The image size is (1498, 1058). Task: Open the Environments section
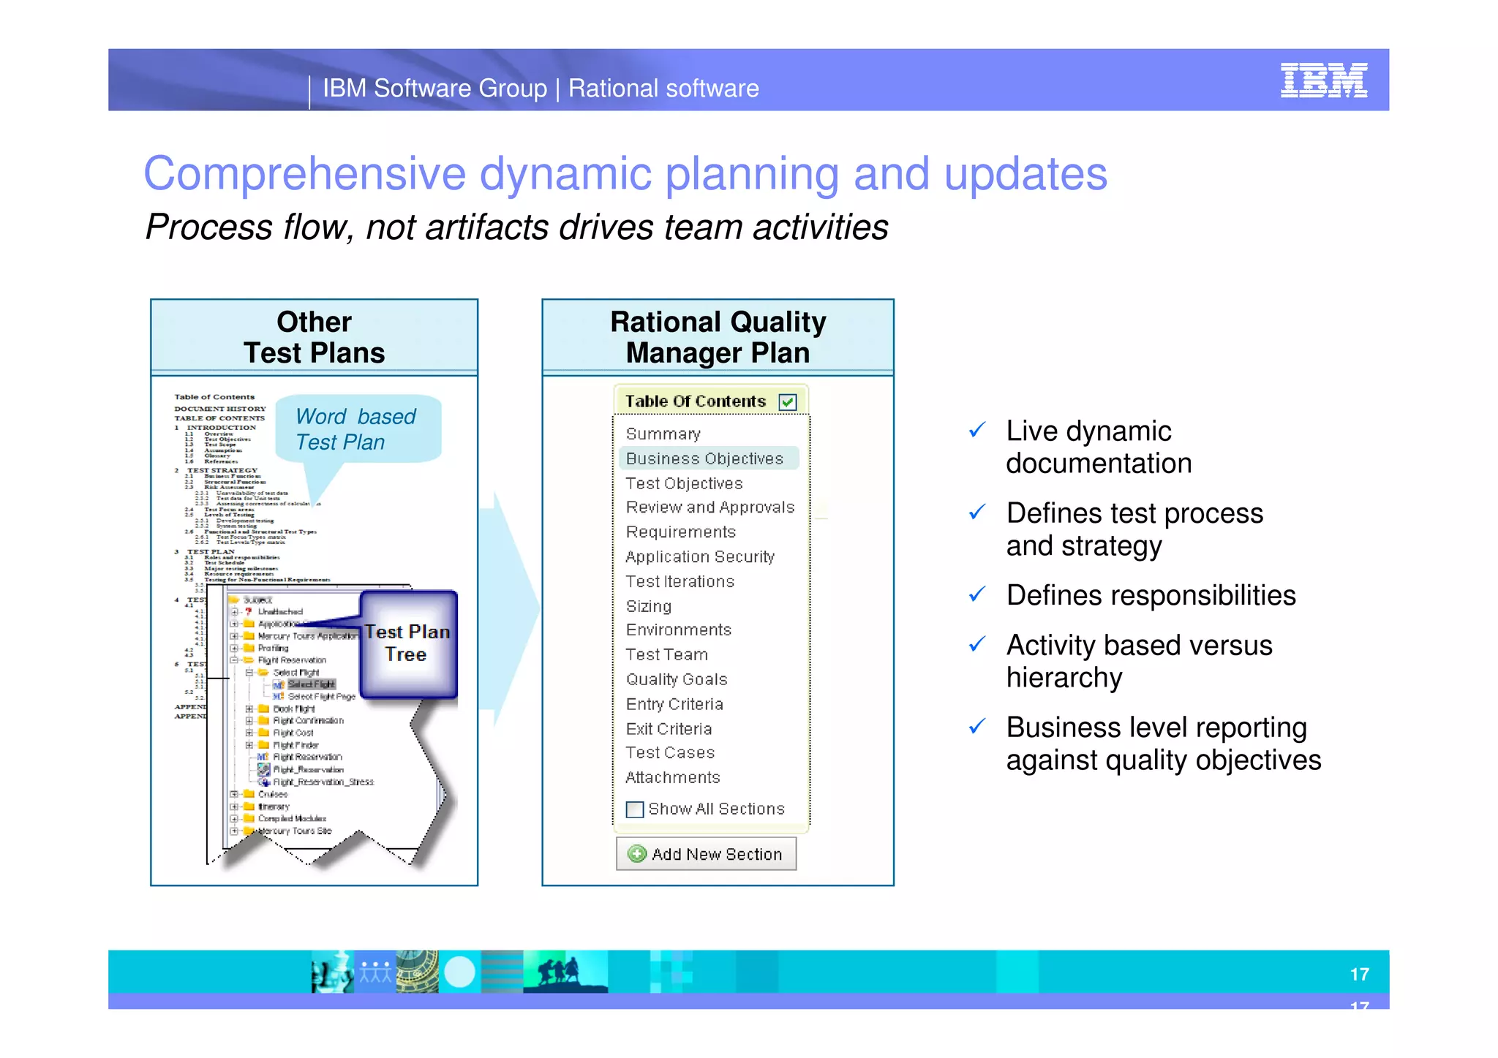pyautogui.click(x=678, y=630)
